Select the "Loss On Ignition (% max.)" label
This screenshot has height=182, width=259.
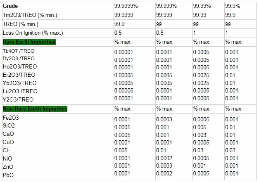click(x=33, y=33)
